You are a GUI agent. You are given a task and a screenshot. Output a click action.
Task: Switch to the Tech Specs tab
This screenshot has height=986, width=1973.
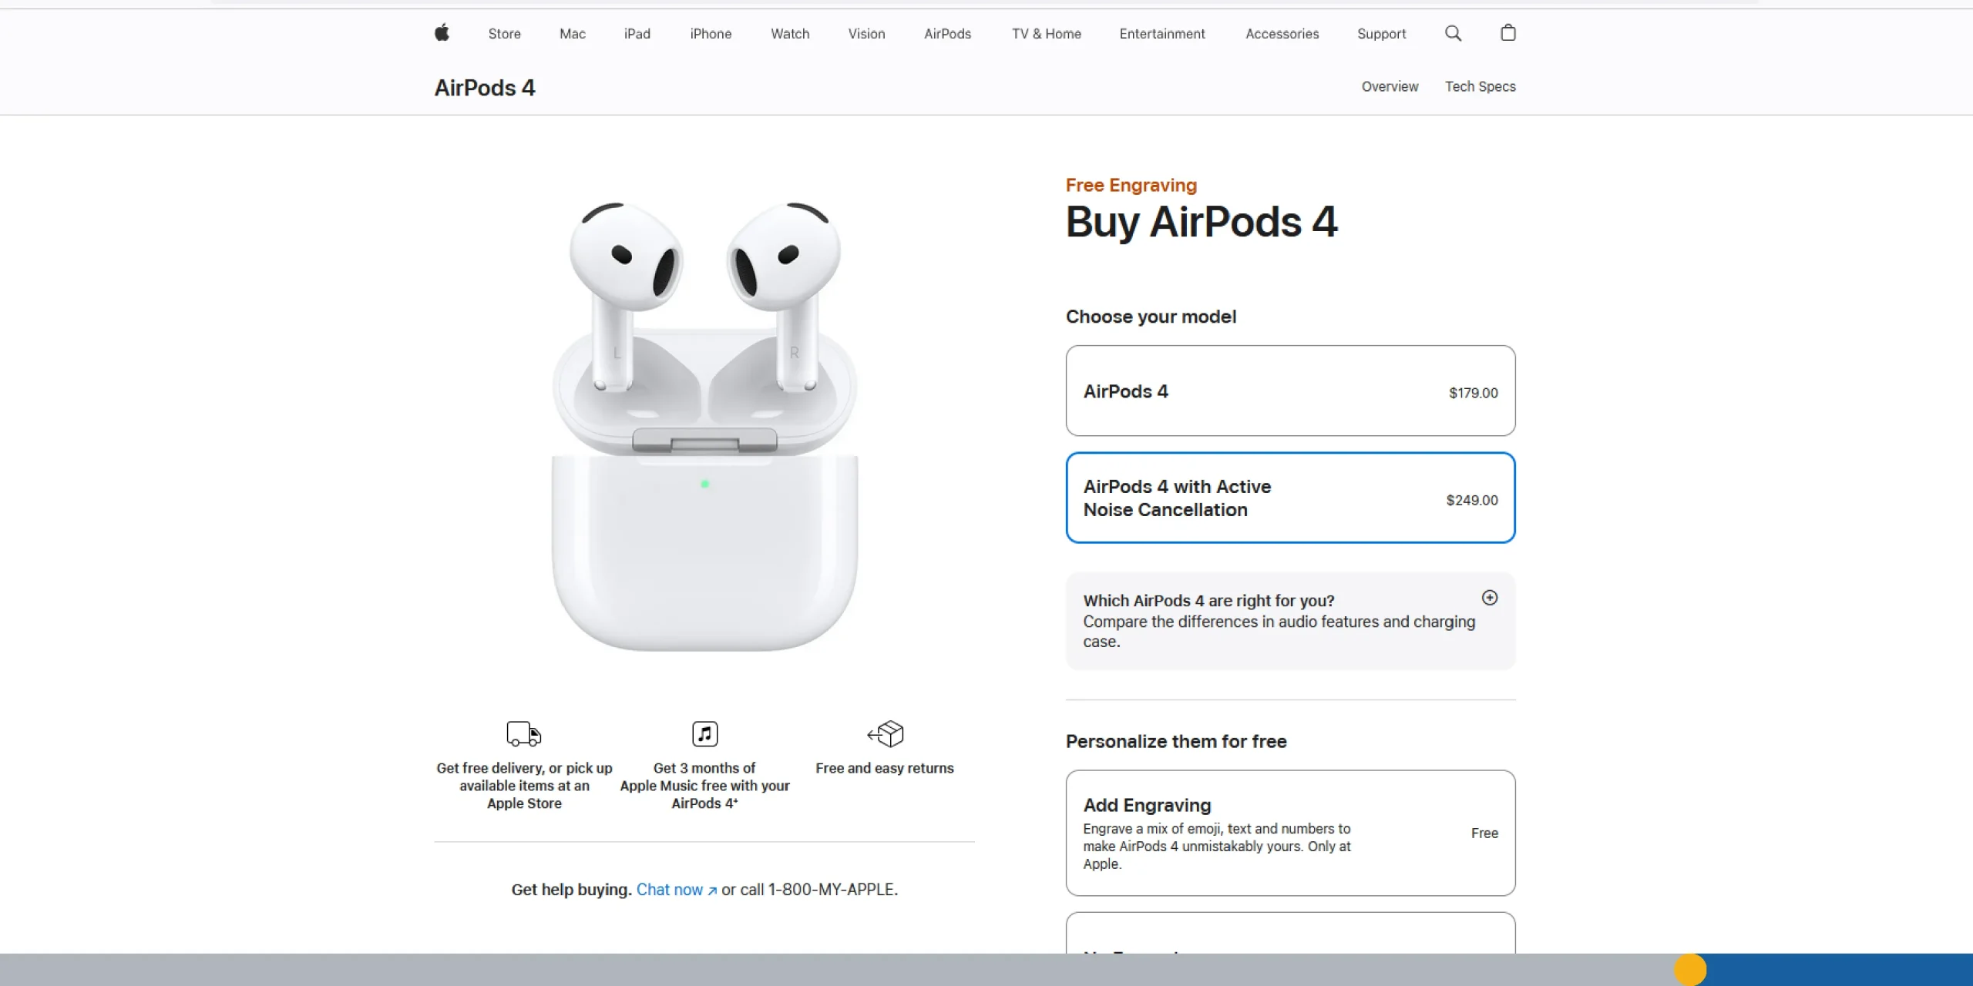1480,86
